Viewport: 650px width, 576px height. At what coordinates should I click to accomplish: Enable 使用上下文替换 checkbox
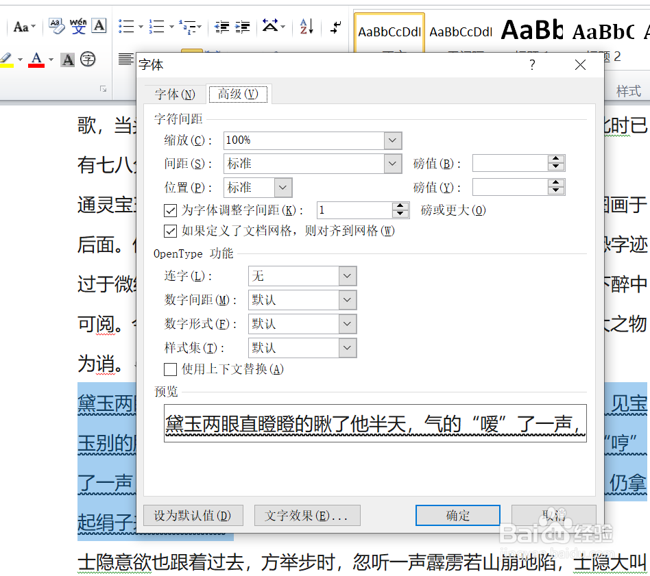[168, 369]
